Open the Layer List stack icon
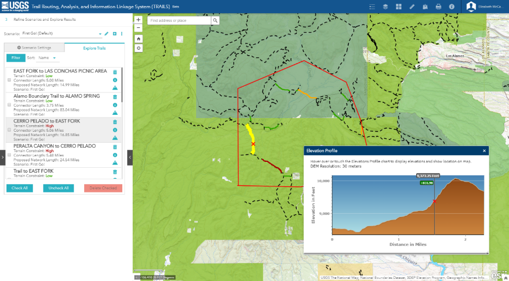 [x=386, y=7]
